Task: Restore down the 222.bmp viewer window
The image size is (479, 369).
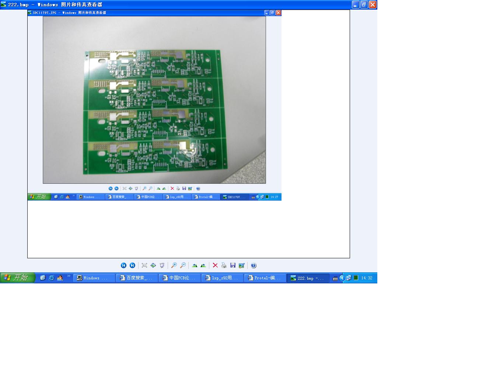Action: click(x=364, y=4)
